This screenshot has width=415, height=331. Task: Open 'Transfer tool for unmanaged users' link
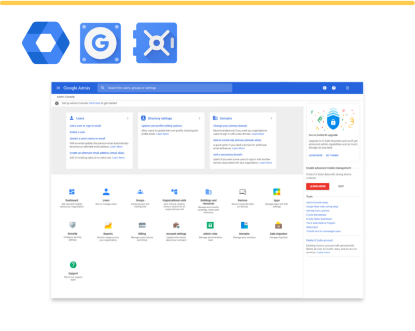click(323, 232)
